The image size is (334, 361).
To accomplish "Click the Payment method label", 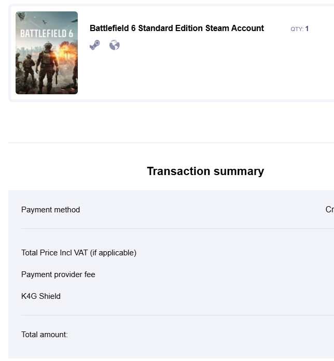I will 50,210.
